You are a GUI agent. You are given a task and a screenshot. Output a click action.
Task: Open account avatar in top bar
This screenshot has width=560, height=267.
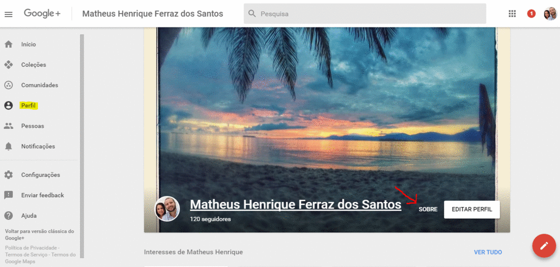[x=550, y=14]
